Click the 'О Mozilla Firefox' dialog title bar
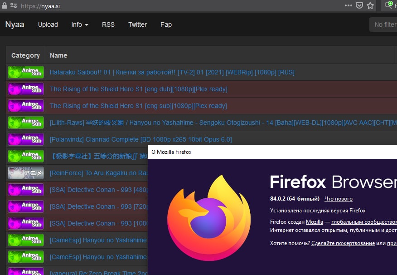Screen dimensions: 397x275 pos(272,152)
